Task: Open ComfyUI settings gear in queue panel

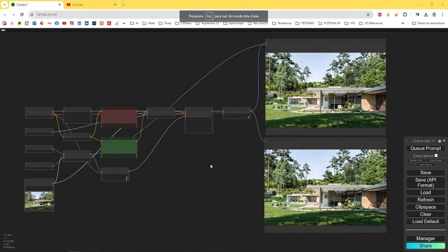Action: (x=440, y=141)
